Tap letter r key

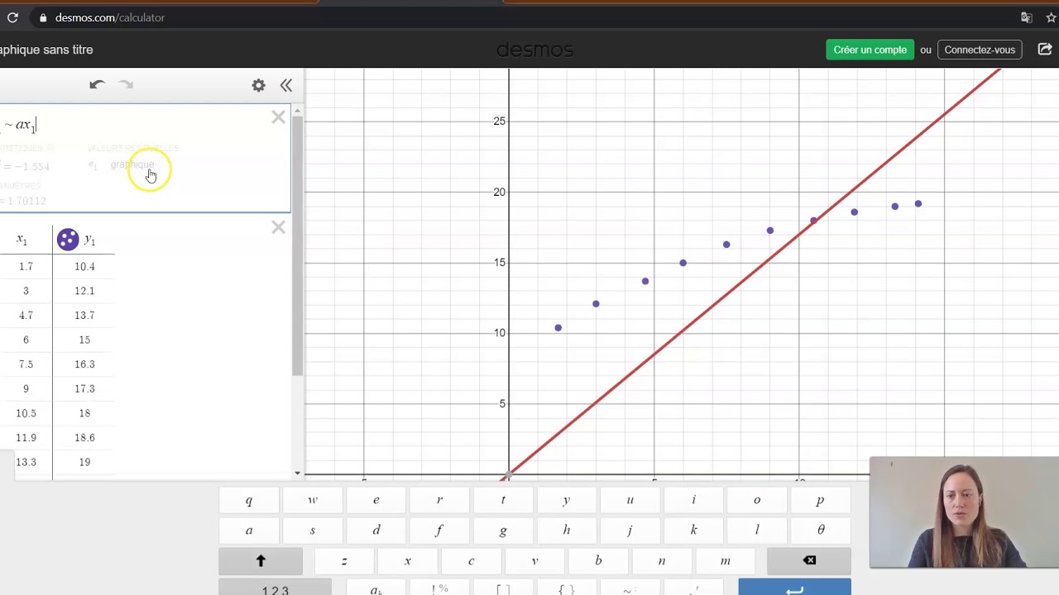click(x=439, y=500)
